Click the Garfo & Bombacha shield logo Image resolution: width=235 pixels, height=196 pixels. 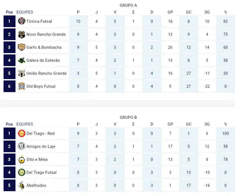[x=21, y=47]
